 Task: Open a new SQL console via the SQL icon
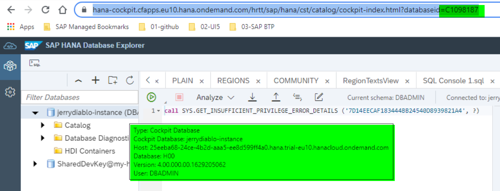click(x=34, y=64)
